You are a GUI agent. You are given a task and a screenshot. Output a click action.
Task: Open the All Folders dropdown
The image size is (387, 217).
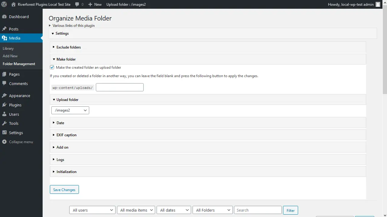(212, 210)
